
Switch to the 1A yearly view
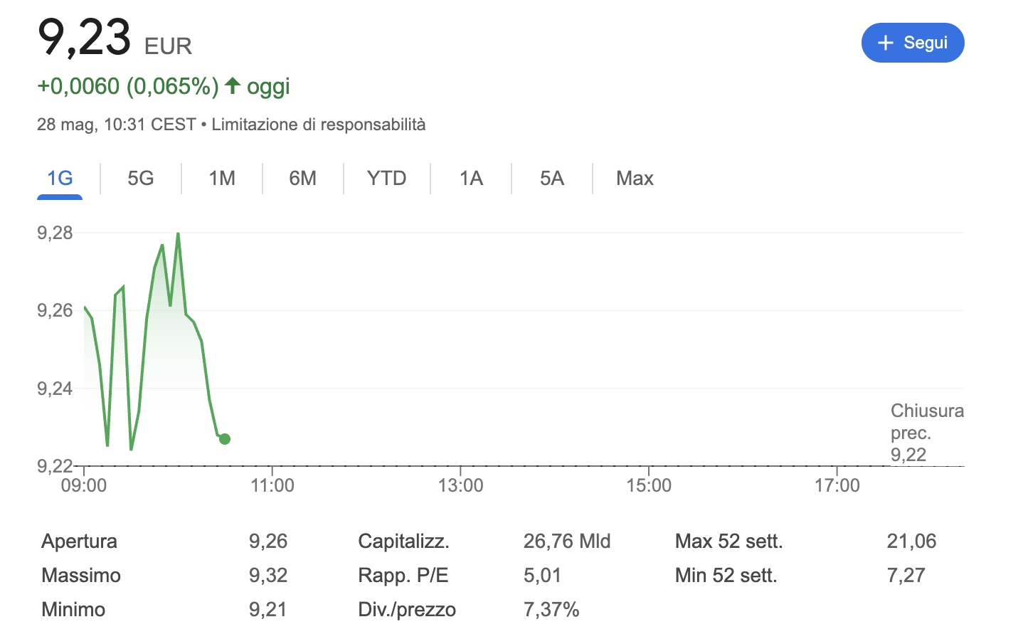471,178
